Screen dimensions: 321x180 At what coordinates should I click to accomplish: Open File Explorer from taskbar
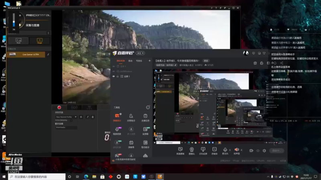point(94,176)
